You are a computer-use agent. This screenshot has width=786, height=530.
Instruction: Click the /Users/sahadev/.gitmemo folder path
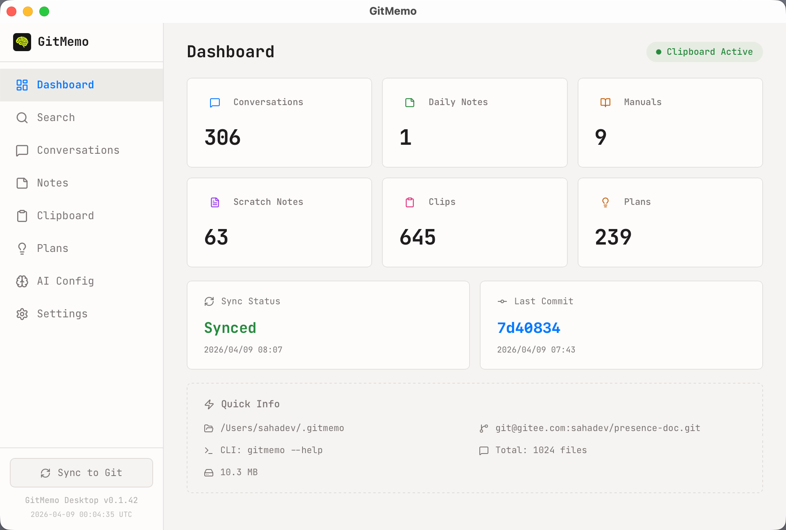282,428
